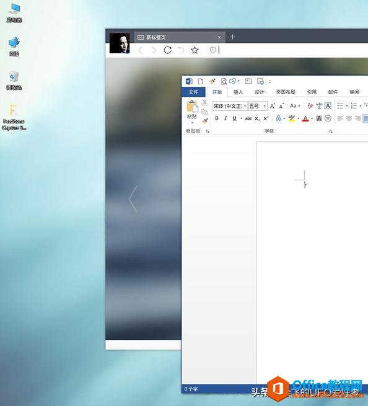368x406 pixels.
Task: Open the font name dropdown 宋体
Action: [x=230, y=106]
